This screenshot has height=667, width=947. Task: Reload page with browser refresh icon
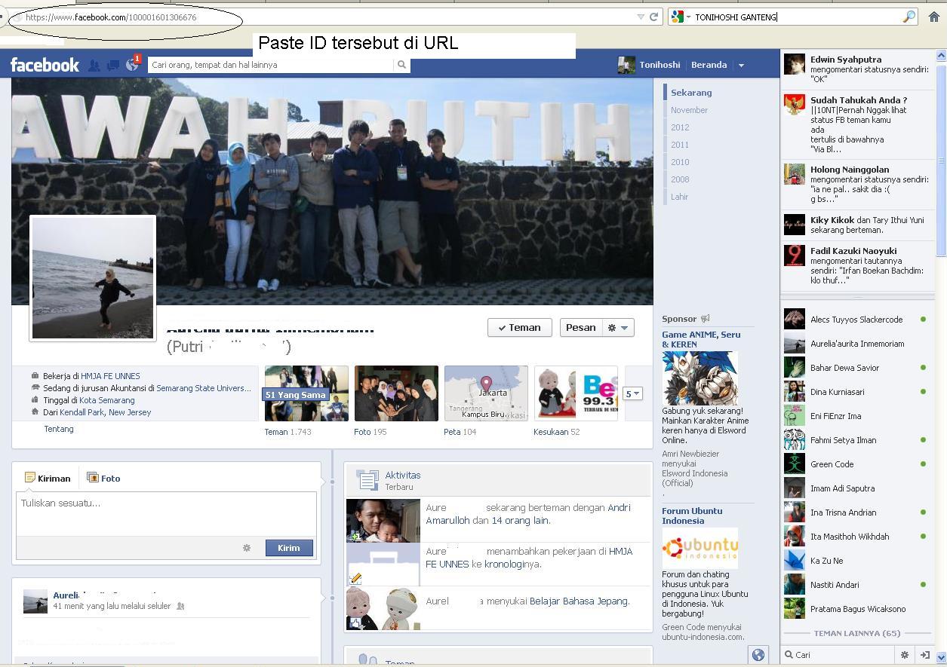pos(654,17)
